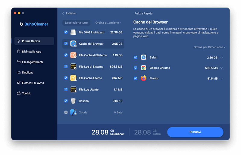
Task: Click the Pulizia Rapida header title
Action: pyautogui.click(x=143, y=13)
